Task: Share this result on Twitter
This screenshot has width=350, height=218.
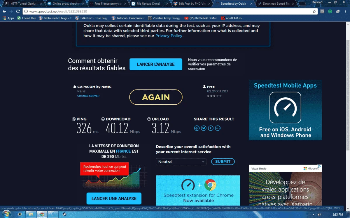Action: click(x=204, y=128)
